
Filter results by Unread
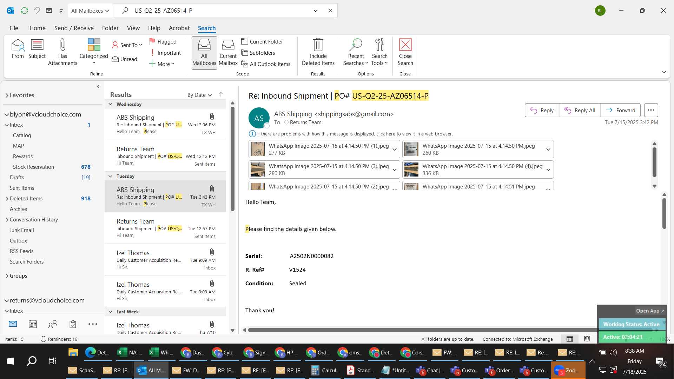point(125,59)
